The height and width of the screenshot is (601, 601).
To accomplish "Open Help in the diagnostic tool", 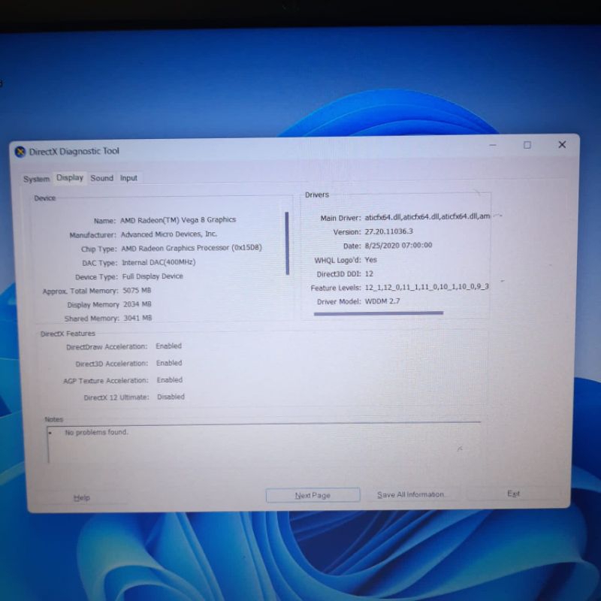I will point(82,497).
